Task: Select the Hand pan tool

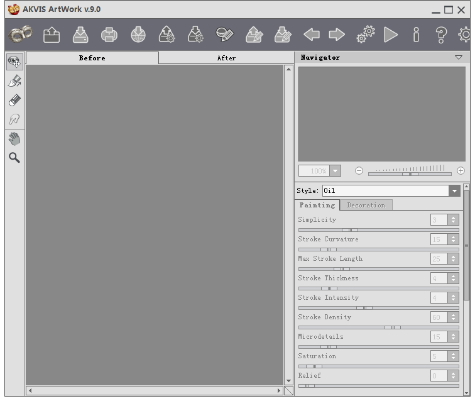Action: 14,139
